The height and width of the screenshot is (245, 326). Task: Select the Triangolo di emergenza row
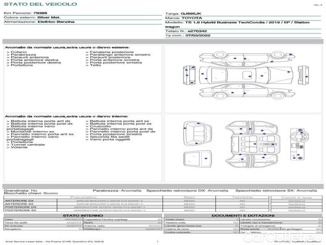click(x=281, y=226)
